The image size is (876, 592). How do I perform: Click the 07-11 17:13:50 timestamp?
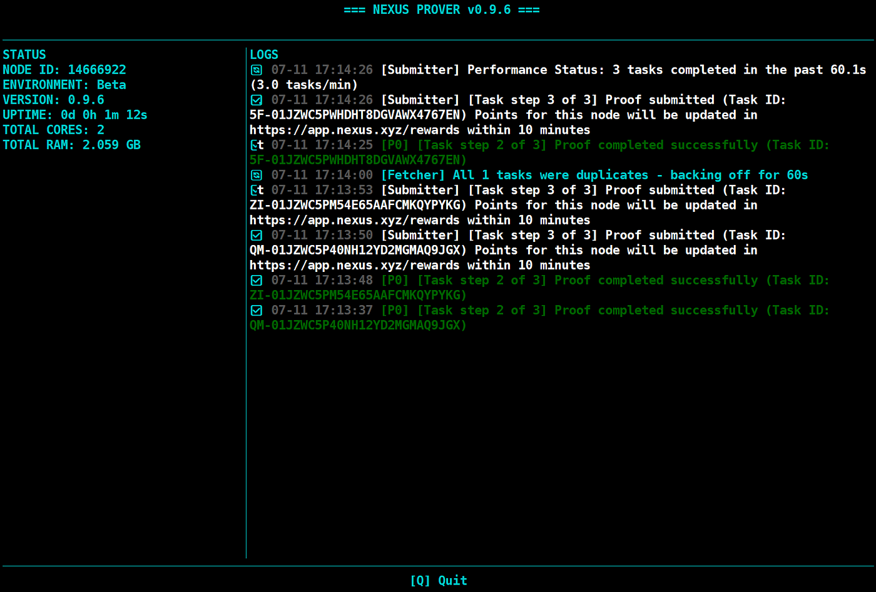[x=322, y=234]
